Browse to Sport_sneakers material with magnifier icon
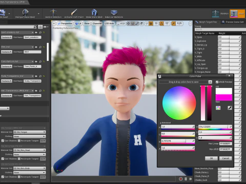Screen dimensions: 246x184 coord(40,32)
